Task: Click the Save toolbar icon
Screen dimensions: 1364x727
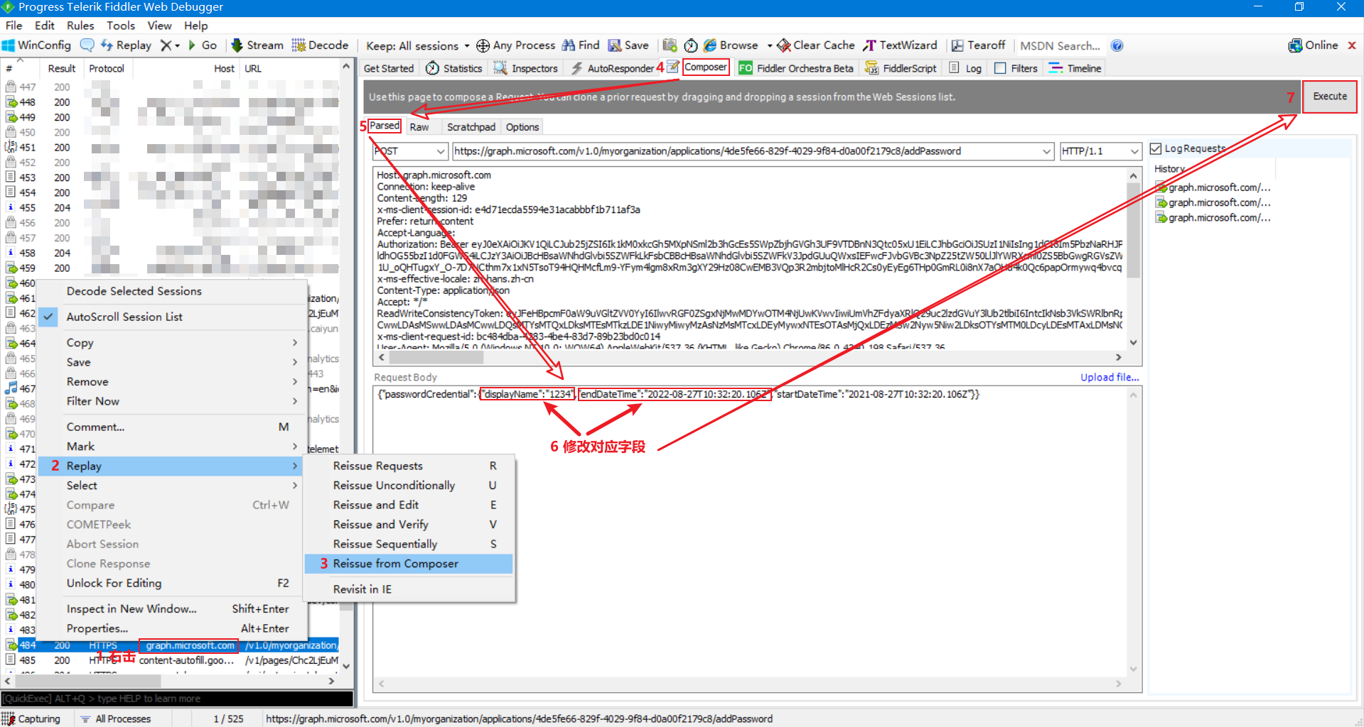Action: pyautogui.click(x=615, y=45)
